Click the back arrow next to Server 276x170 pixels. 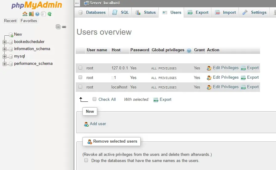tap(77, 3)
